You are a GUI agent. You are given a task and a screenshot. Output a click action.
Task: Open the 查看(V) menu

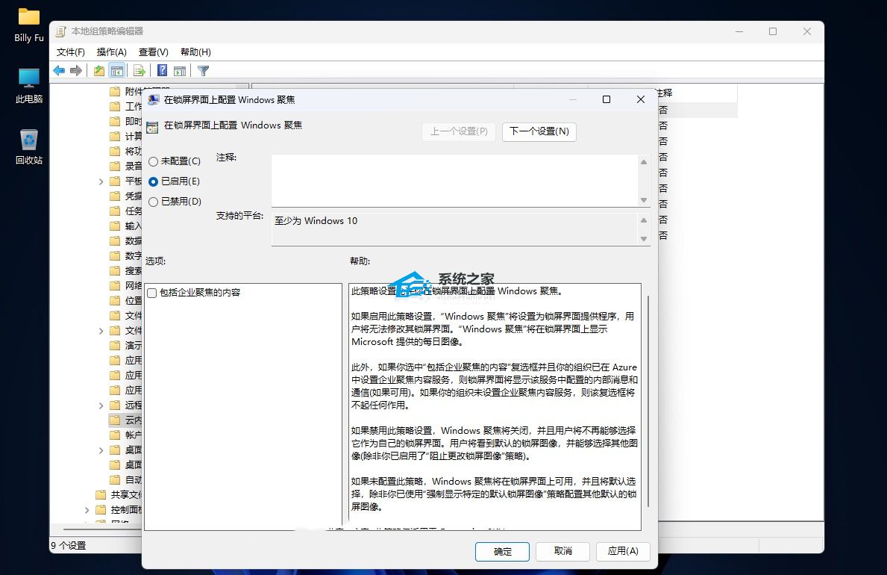pyautogui.click(x=153, y=52)
